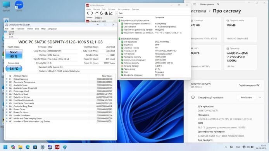This screenshot has height=151, width=269.
Task: Open CrystalDiskInfo Disk menu
Action: pos(37,29)
